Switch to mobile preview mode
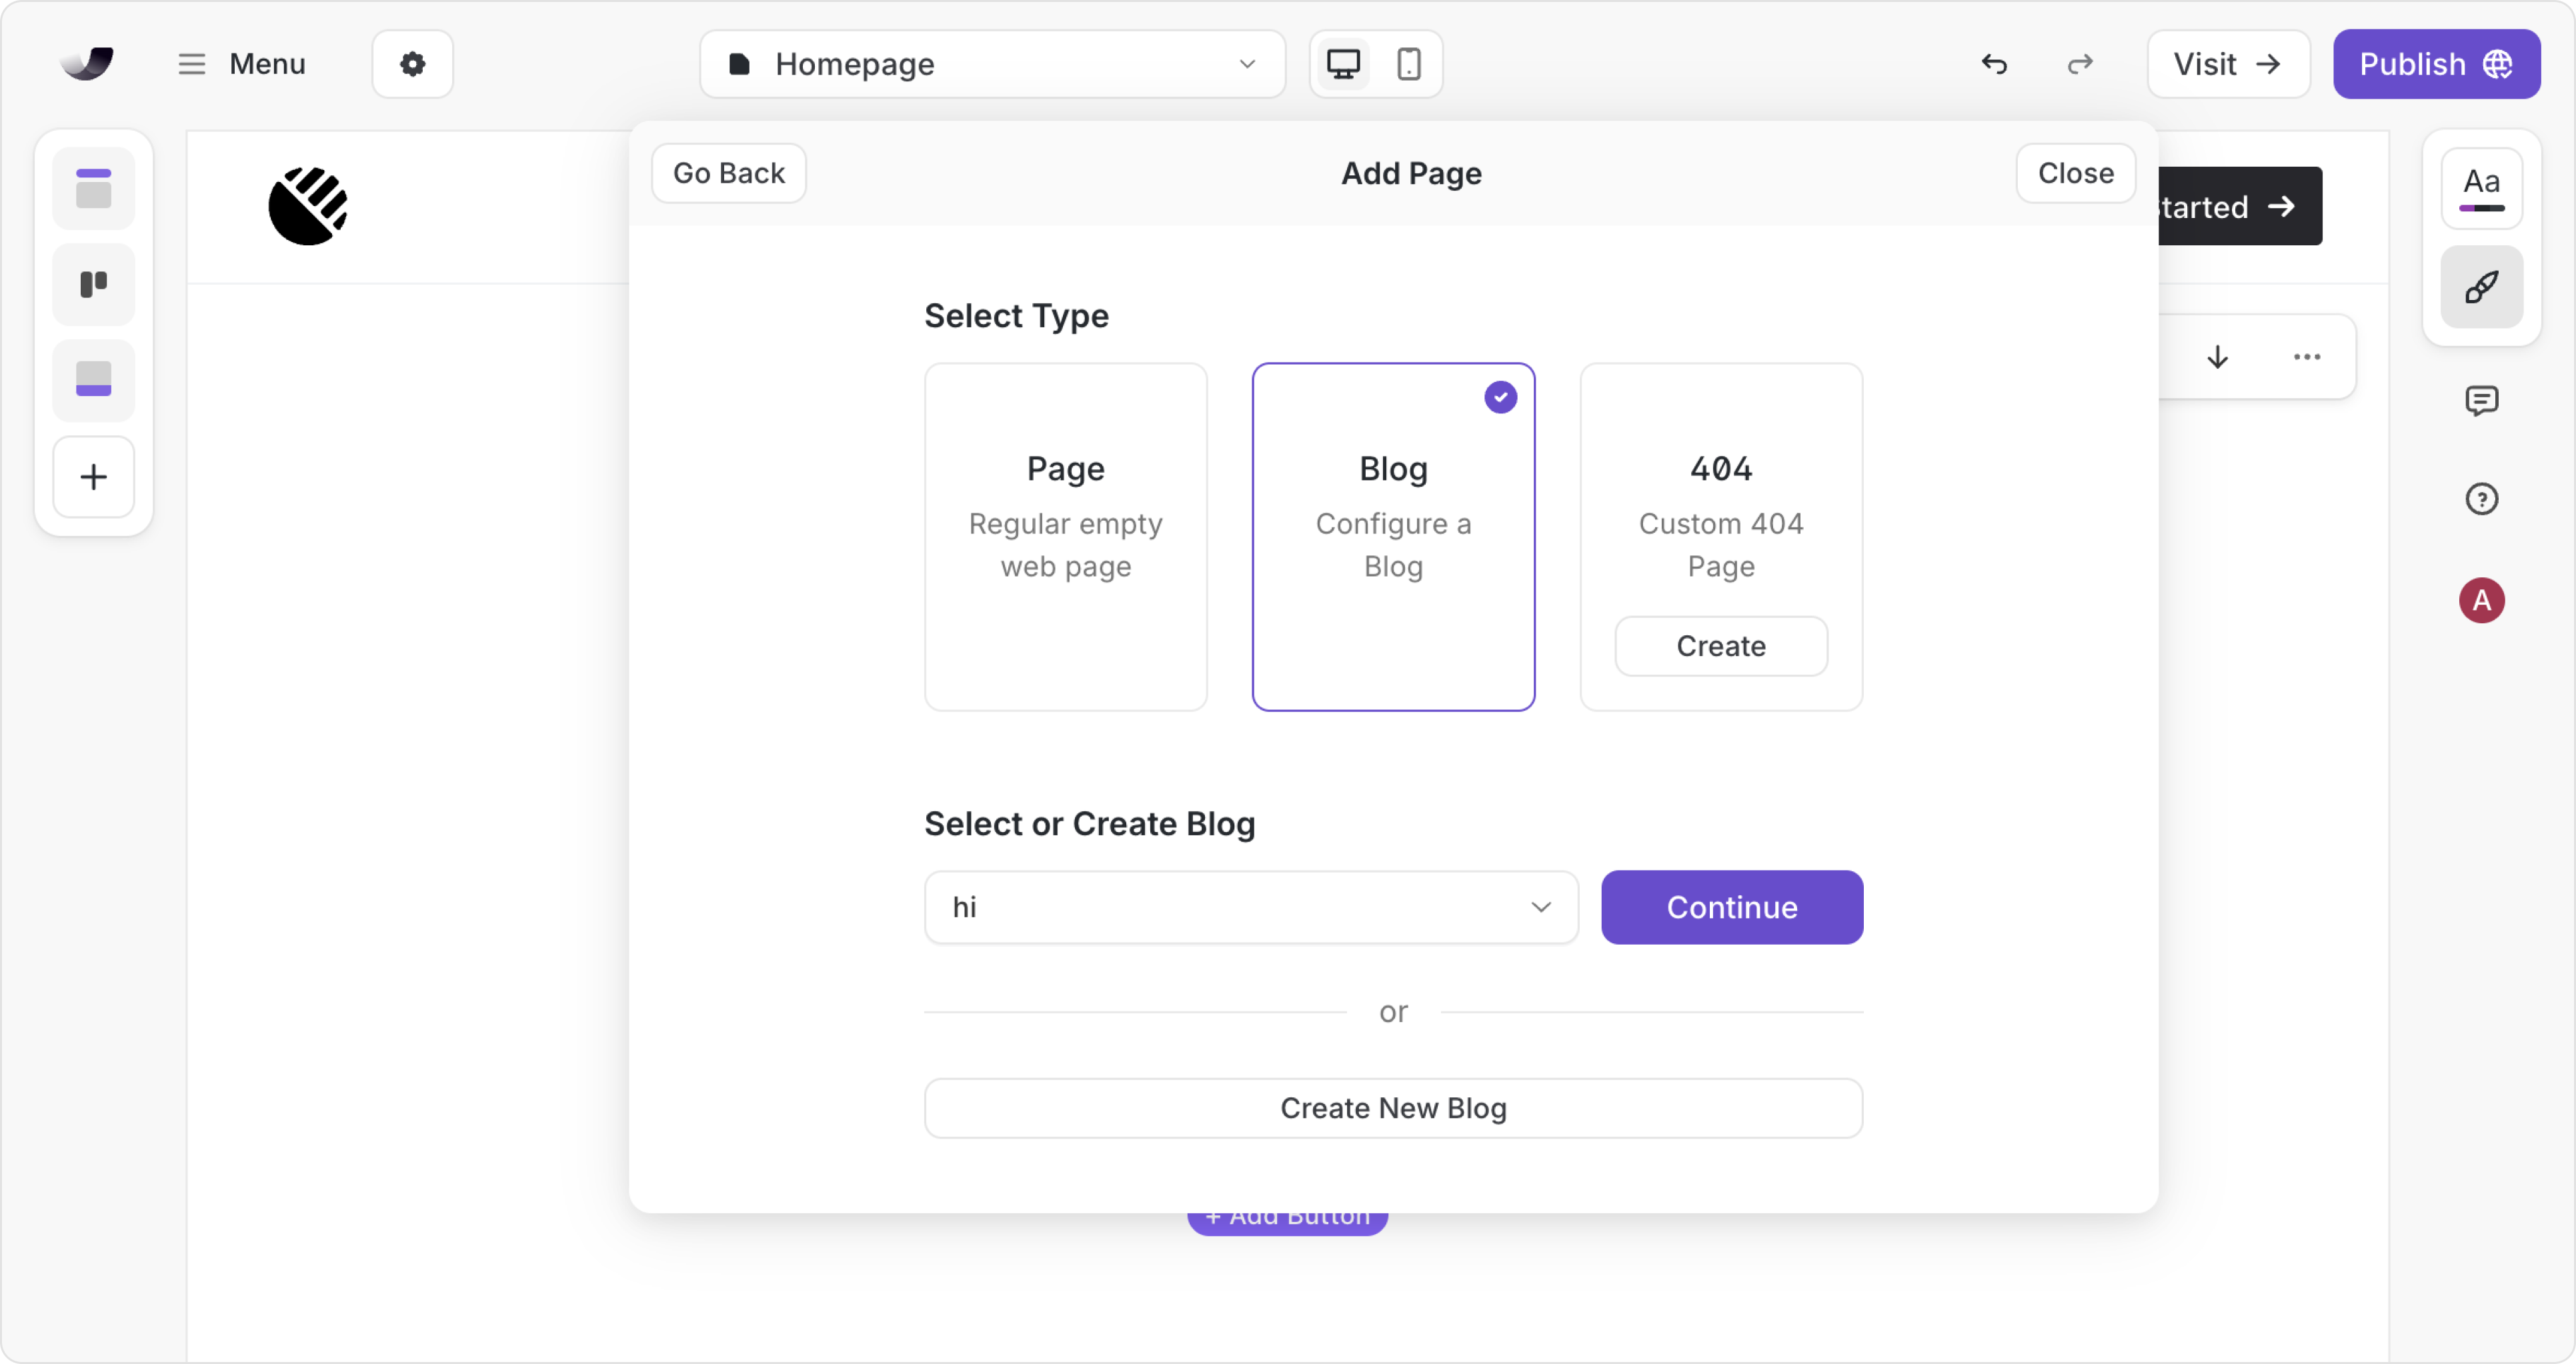This screenshot has height=1364, width=2576. coord(1408,64)
